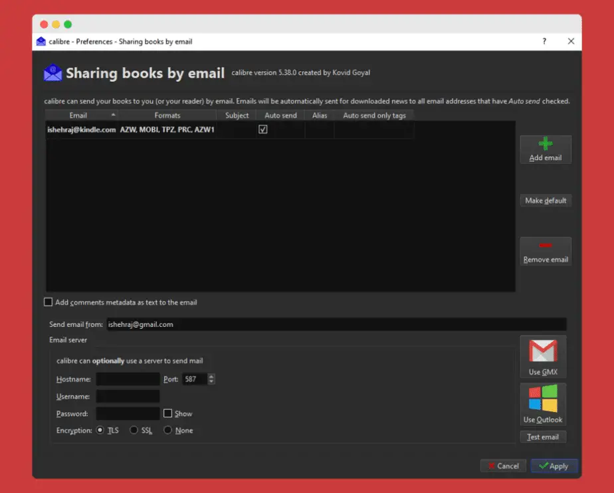Open the help question mark button

pyautogui.click(x=544, y=41)
